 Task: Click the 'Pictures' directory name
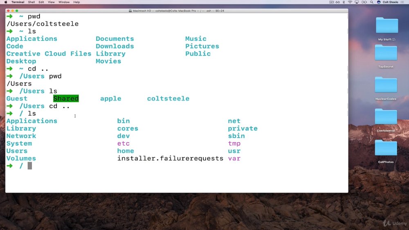coord(202,46)
